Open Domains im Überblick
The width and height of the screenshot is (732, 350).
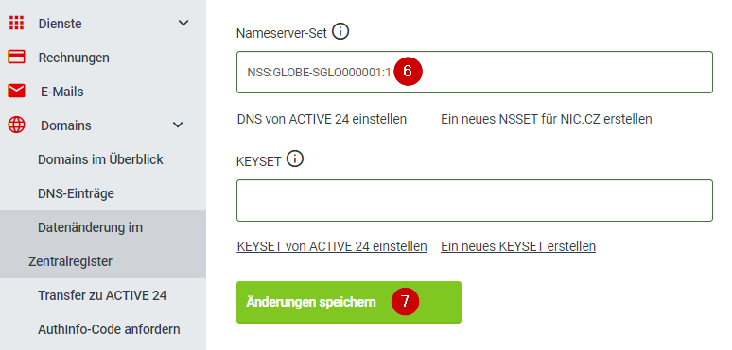(x=100, y=159)
